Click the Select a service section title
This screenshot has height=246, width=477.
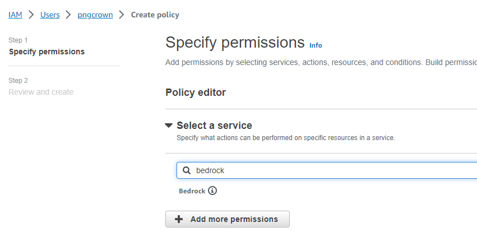point(214,126)
